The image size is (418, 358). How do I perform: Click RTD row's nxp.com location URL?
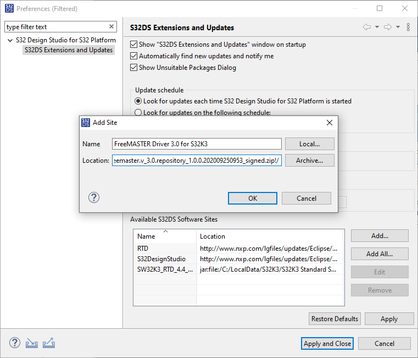coord(269,249)
